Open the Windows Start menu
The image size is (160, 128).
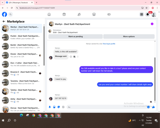(3, 120)
